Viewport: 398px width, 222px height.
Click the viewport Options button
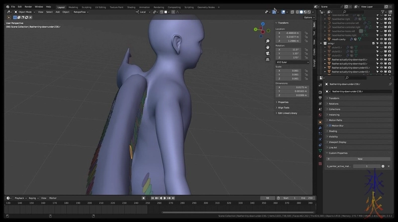[x=308, y=17]
